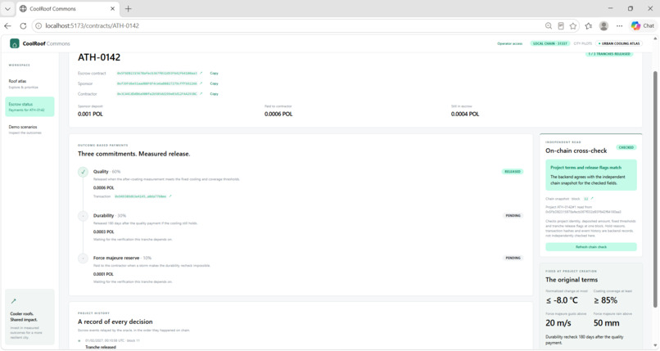Click the CoolRoof Commons logo icon

14,43
